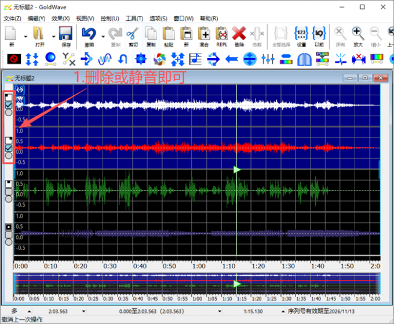Check the purple waveform track checkbox

coord(9,235)
